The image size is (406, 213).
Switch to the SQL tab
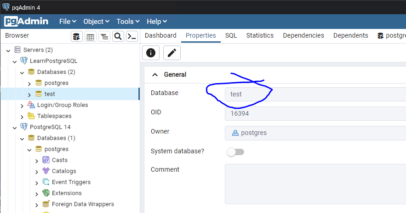click(x=231, y=35)
